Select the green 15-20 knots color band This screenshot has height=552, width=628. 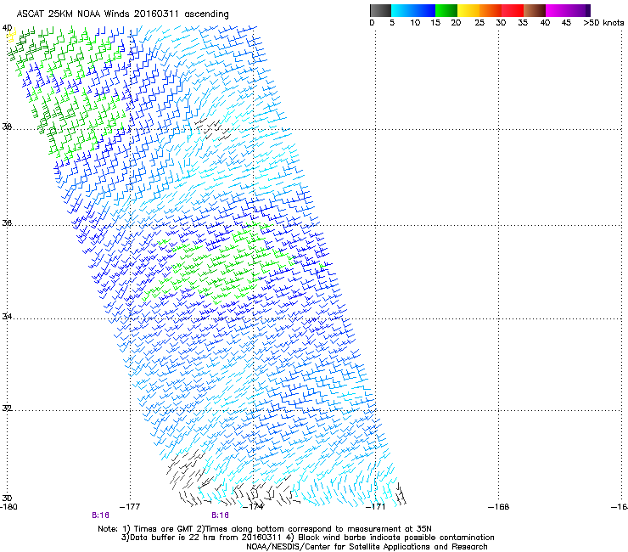446,10
